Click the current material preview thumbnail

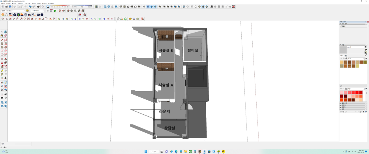[343, 50]
